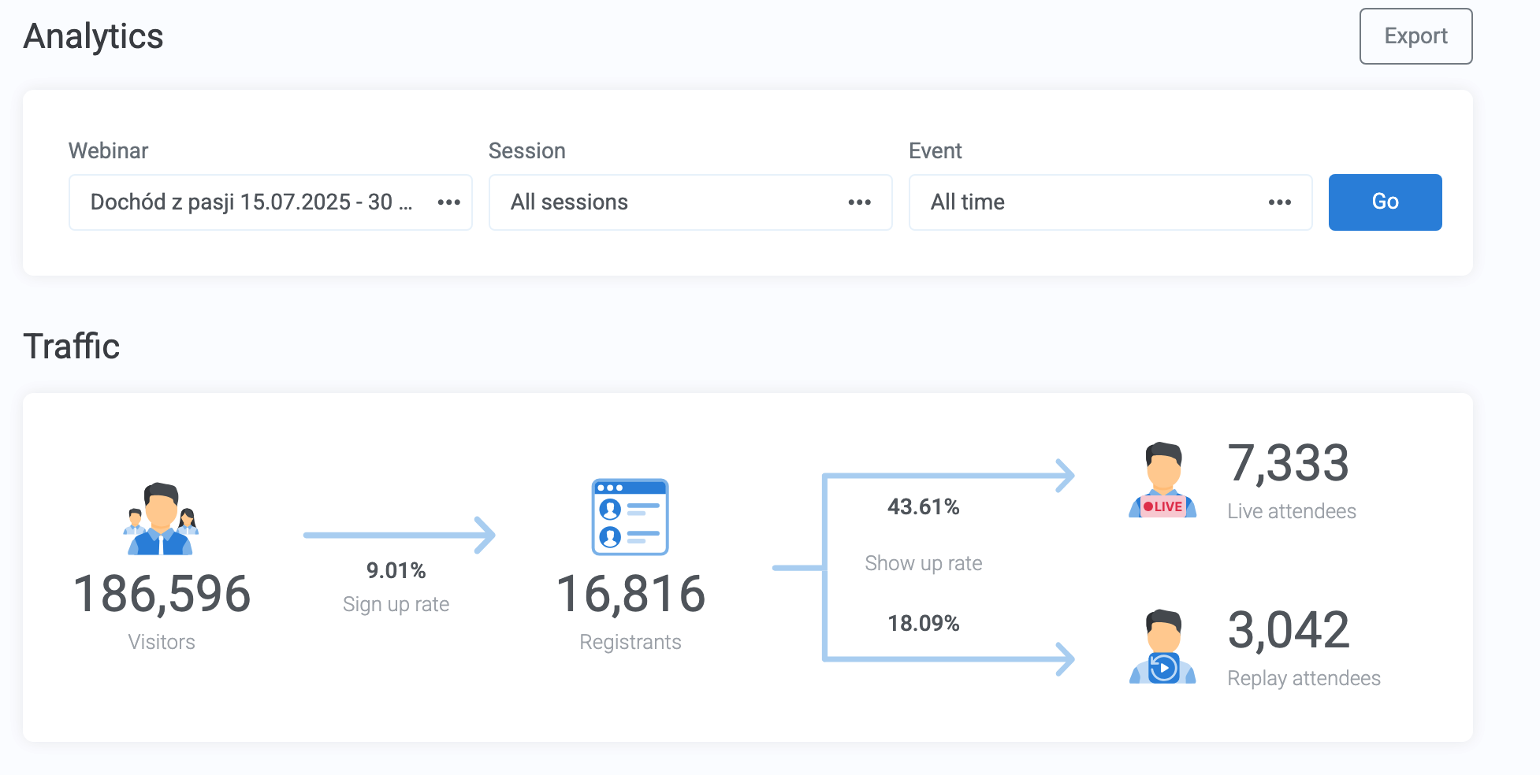
Task: Click the 18.09% replay rate value
Action: pos(923,623)
